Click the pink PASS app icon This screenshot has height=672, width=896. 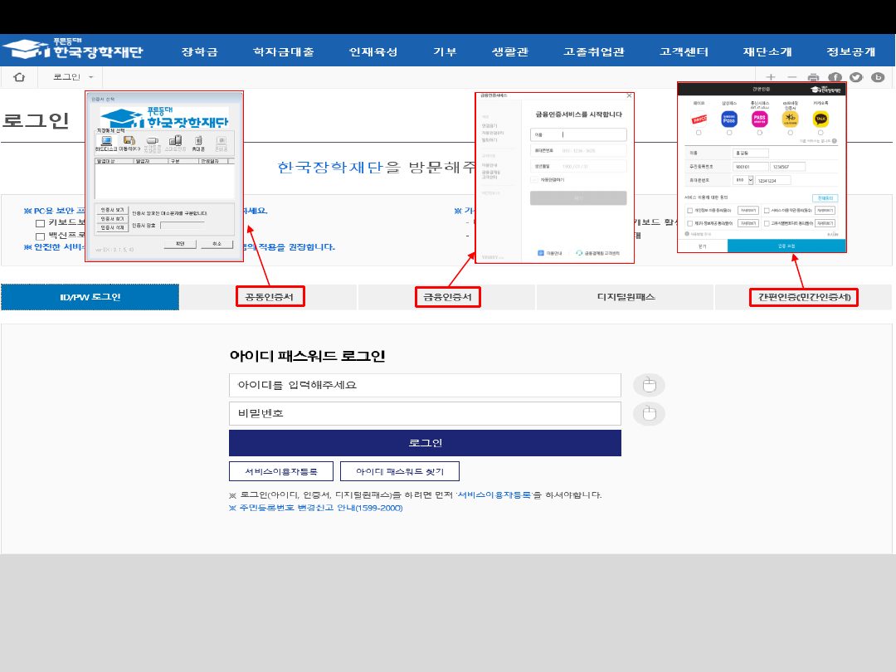[759, 119]
